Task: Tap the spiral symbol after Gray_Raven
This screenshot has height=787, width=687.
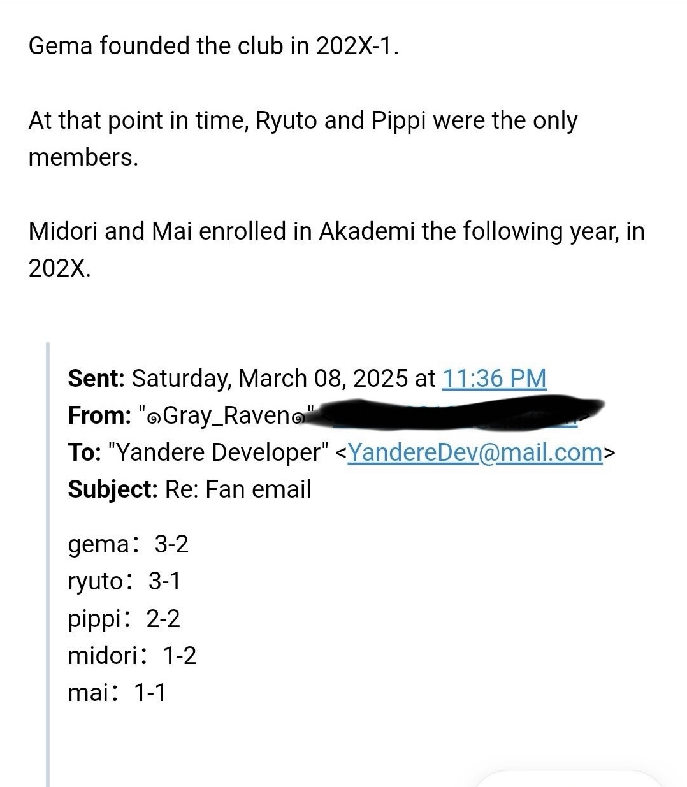Action: coord(298,417)
